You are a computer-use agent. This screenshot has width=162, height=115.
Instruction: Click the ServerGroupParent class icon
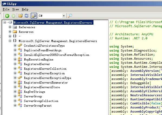pyautogui.click(x=20, y=105)
